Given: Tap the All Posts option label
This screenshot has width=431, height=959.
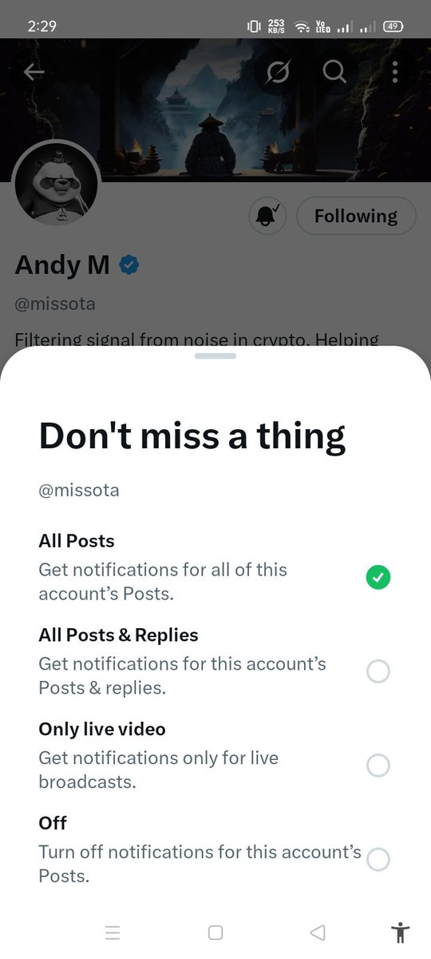Looking at the screenshot, I should [77, 541].
